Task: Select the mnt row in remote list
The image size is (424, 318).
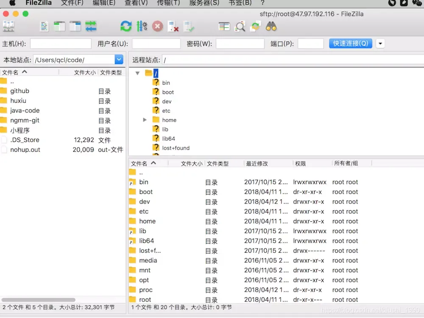Action: coord(276,270)
